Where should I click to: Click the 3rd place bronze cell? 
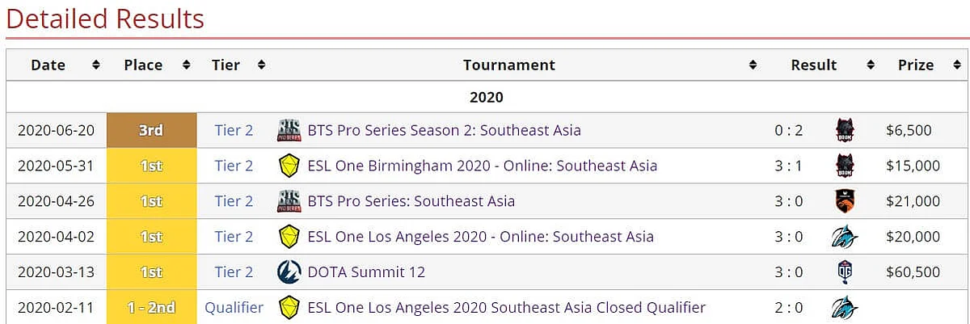[151, 130]
